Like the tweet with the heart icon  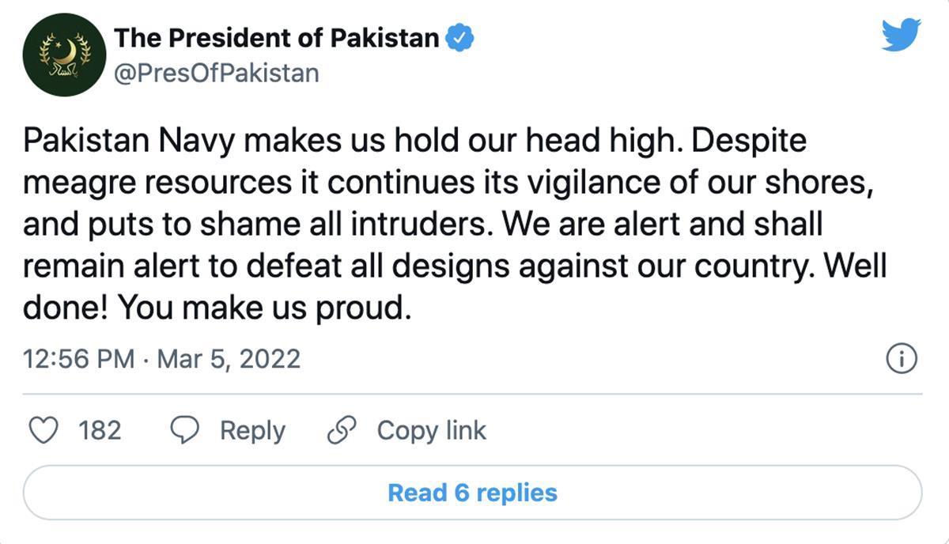[43, 431]
